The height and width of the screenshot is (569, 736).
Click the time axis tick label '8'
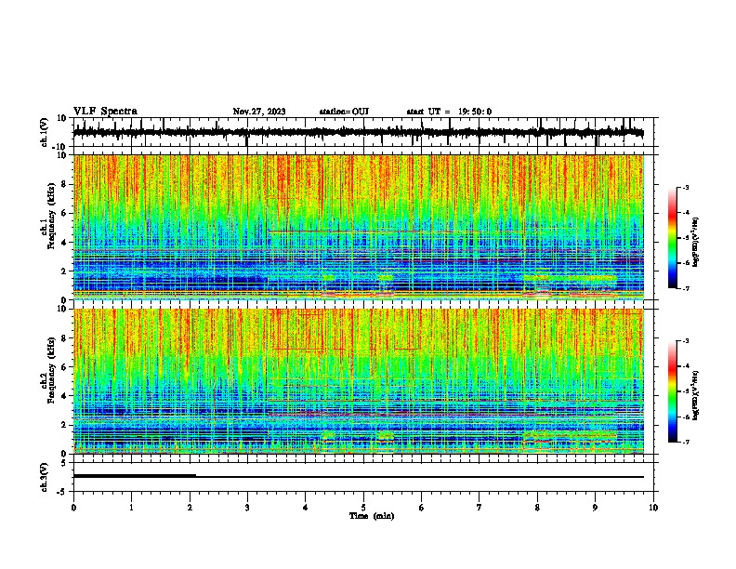537,508
